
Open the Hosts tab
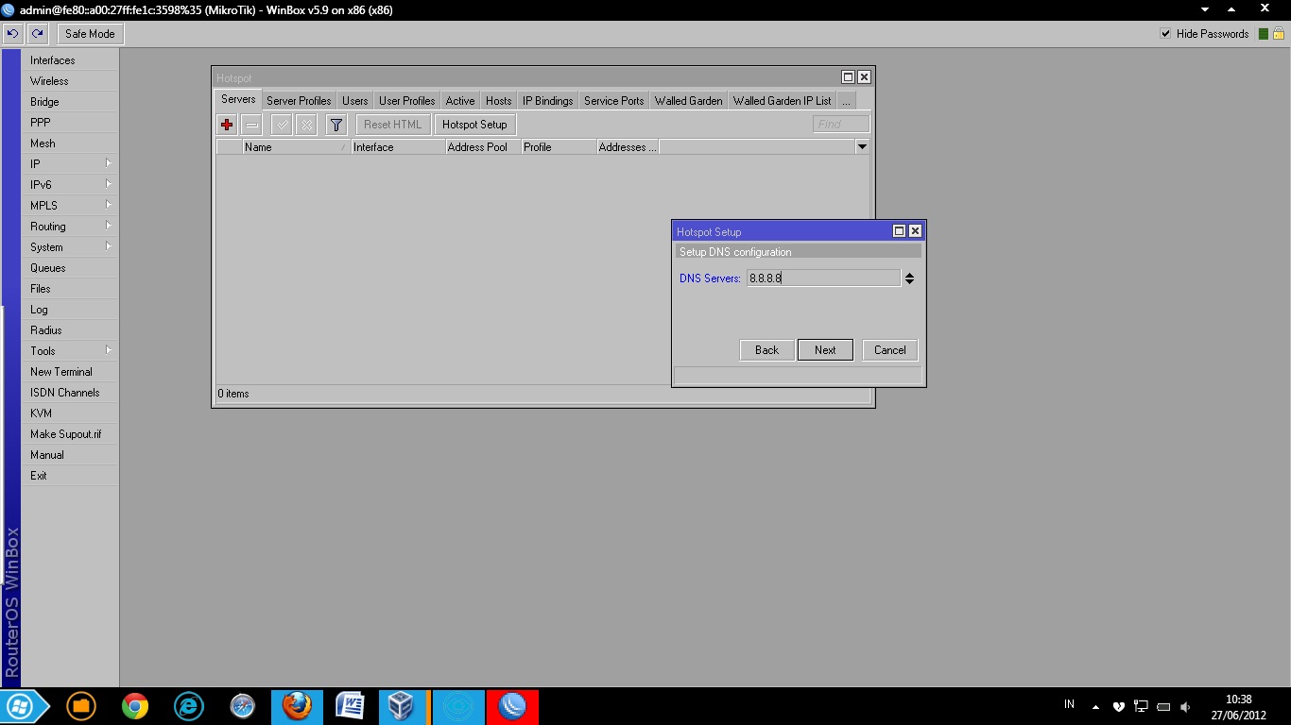[x=499, y=101]
